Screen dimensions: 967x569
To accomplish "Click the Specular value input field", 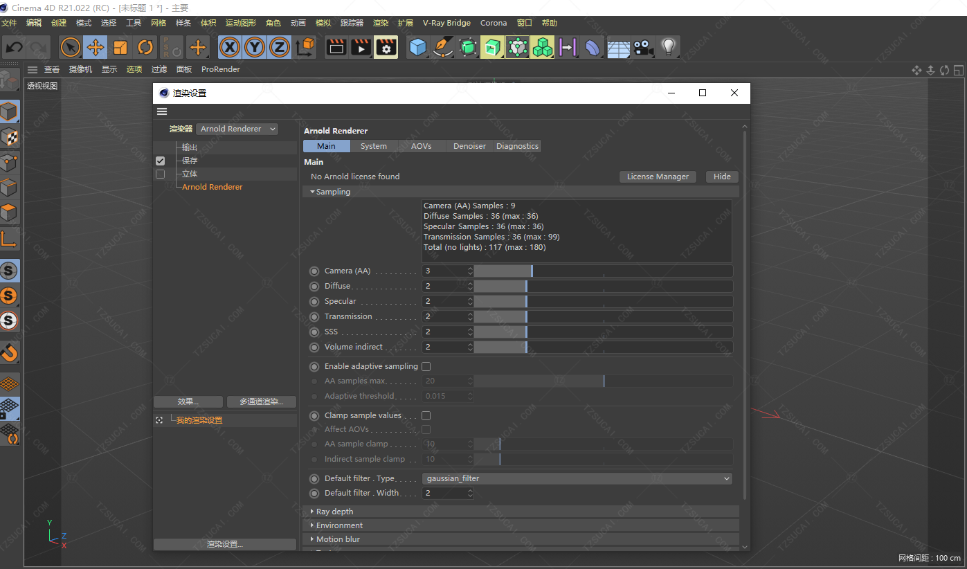I will pyautogui.click(x=444, y=301).
